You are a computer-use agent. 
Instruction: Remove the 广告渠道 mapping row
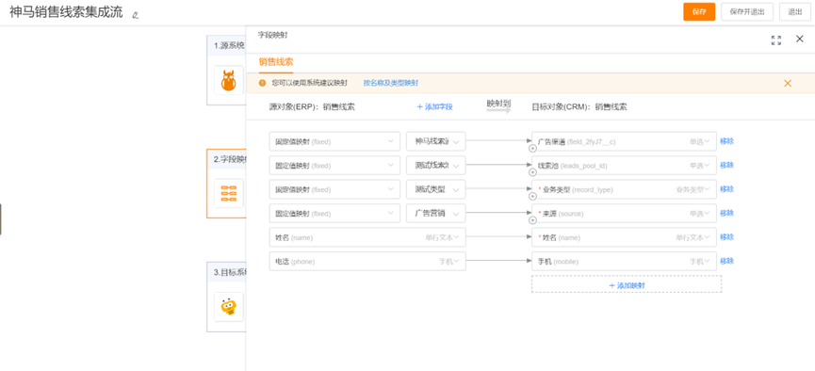pyautogui.click(x=726, y=141)
